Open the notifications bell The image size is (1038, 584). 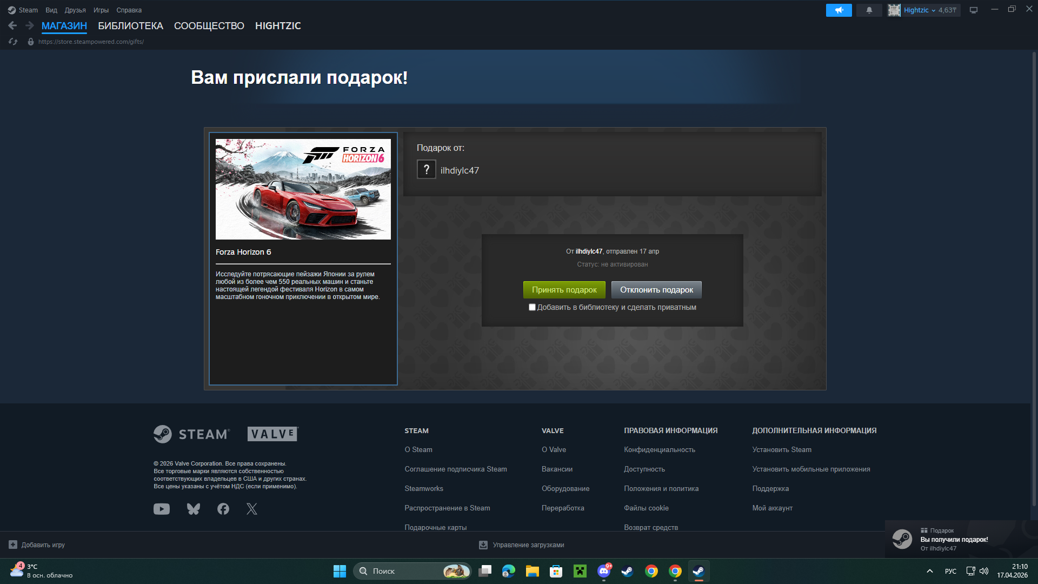click(x=869, y=10)
